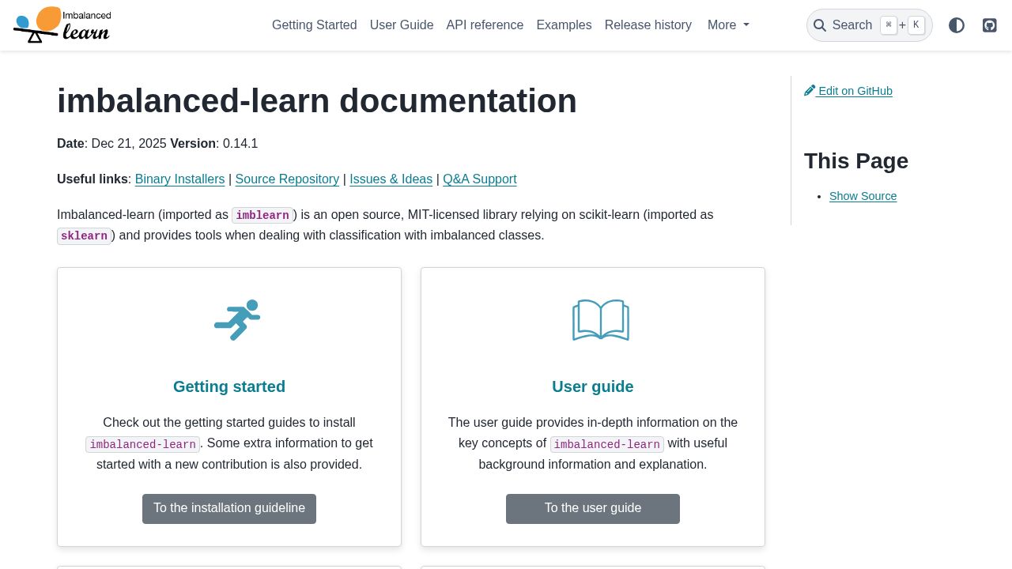Follow the Binary Installers link
Image resolution: width=1012 pixels, height=569 pixels.
click(180, 179)
